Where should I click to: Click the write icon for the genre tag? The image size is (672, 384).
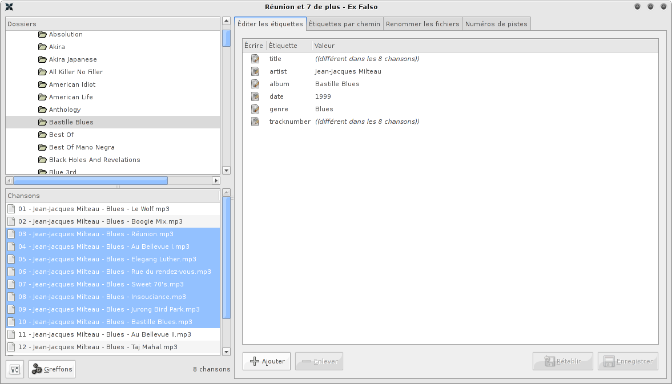click(x=255, y=109)
